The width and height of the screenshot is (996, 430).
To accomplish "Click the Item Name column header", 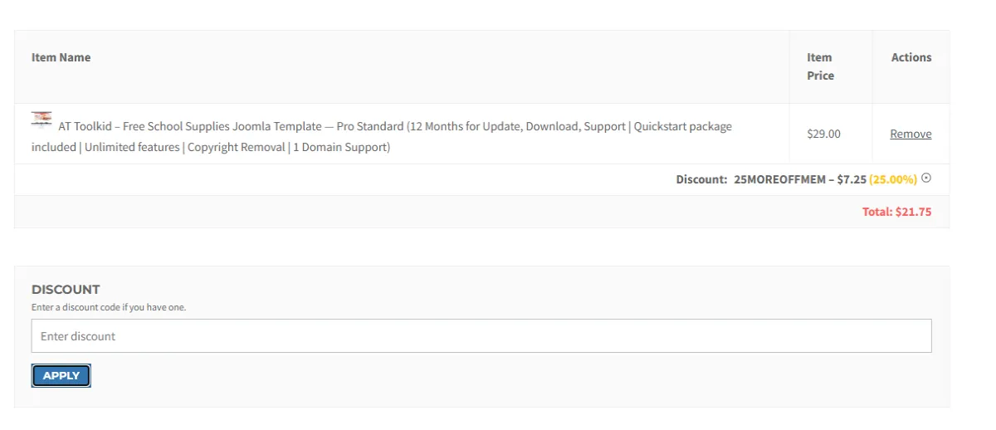I will tap(61, 57).
